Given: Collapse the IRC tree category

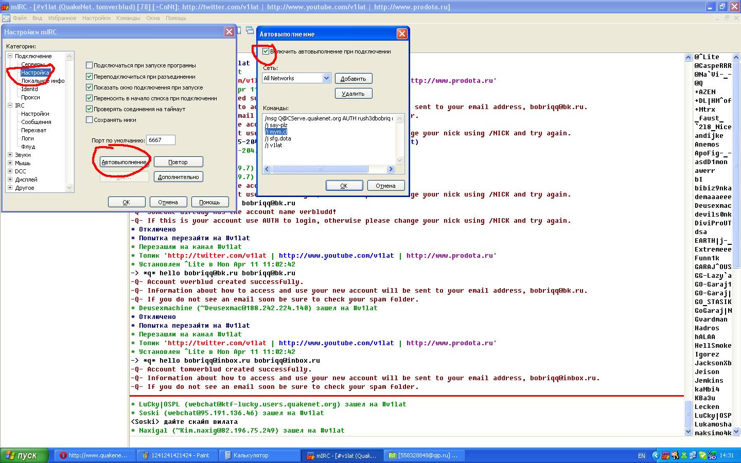Looking at the screenshot, I should point(10,105).
